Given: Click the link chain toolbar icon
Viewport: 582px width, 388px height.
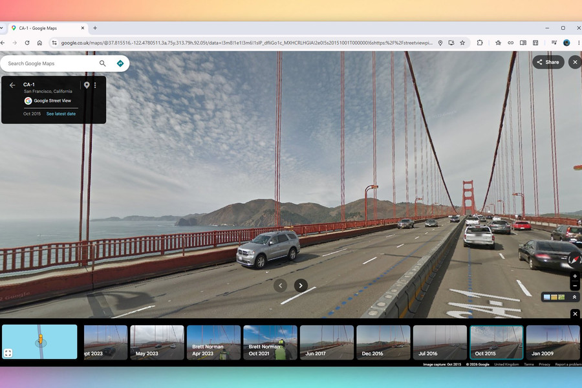Looking at the screenshot, I should click(x=511, y=43).
